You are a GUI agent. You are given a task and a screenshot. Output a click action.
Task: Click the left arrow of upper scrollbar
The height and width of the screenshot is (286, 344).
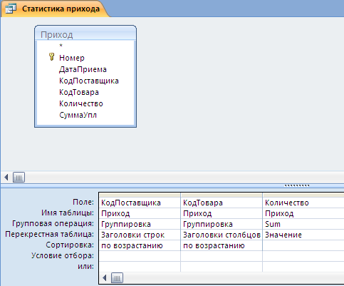[6, 177]
